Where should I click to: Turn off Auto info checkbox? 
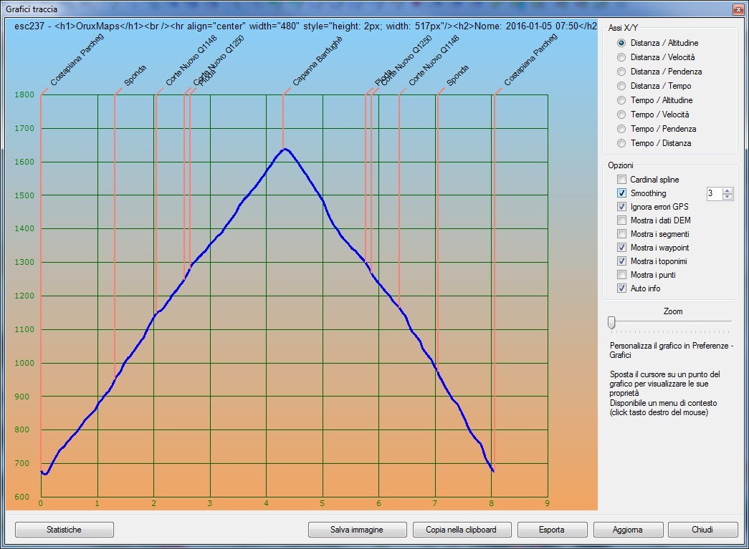pyautogui.click(x=621, y=288)
